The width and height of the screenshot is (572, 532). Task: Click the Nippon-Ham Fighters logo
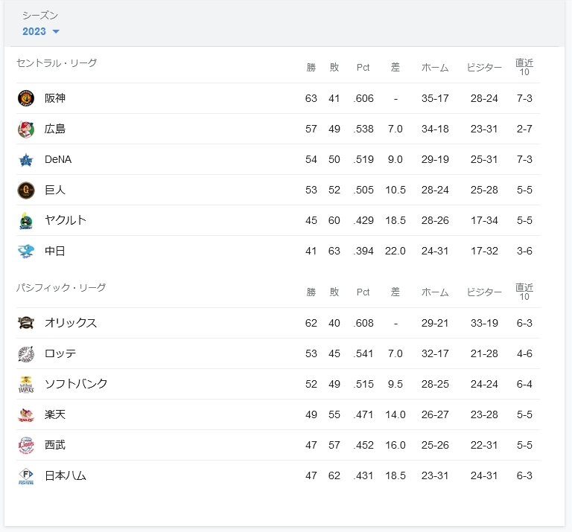[x=26, y=476]
